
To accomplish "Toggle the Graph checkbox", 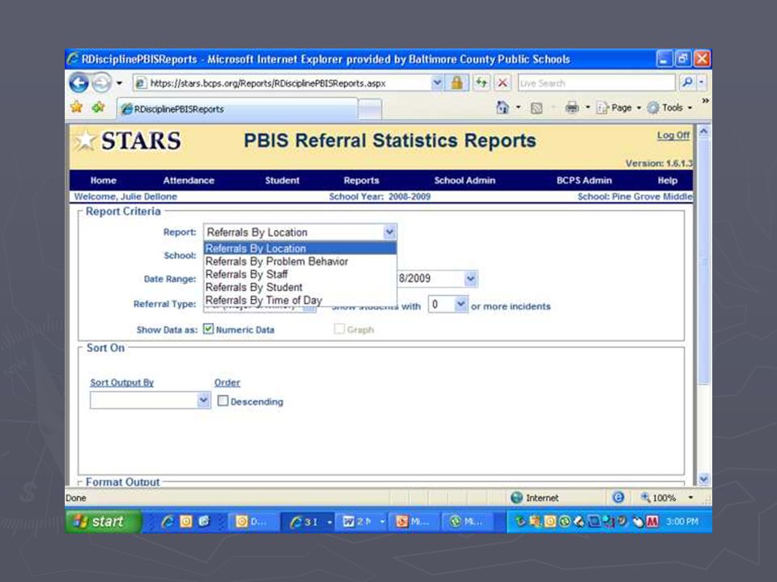I will pos(339,329).
